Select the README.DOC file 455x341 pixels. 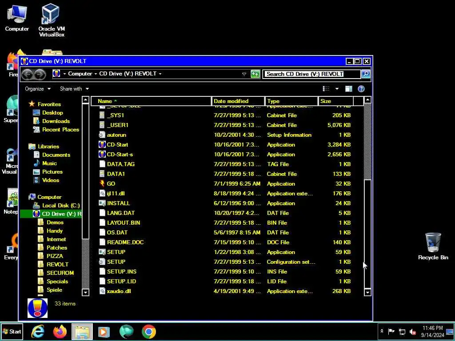point(125,242)
